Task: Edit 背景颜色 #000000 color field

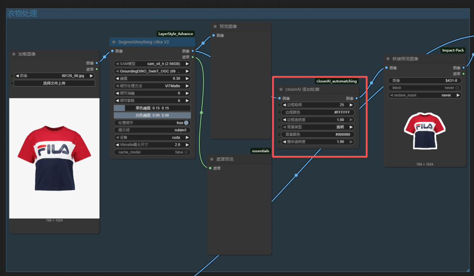Action: coord(317,135)
